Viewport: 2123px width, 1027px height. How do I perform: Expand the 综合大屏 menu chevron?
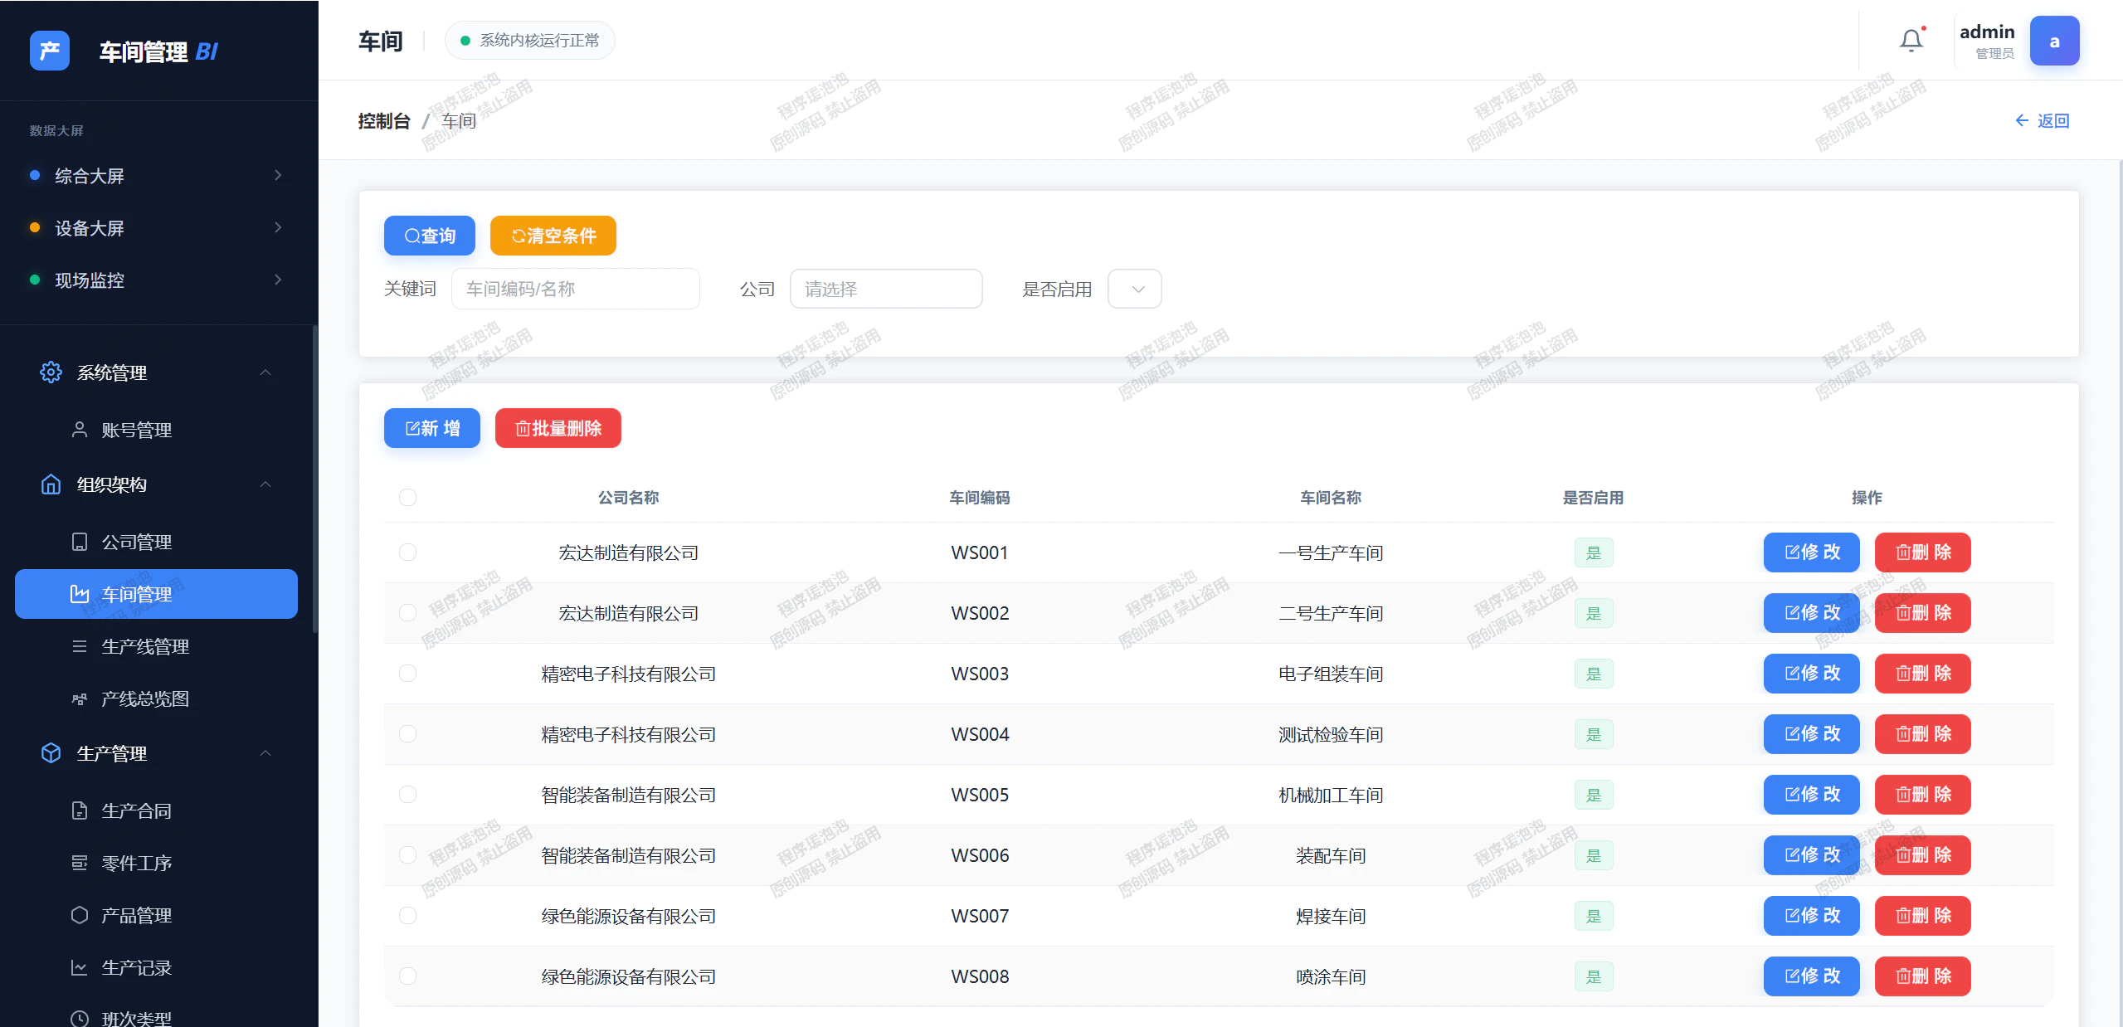(x=278, y=175)
